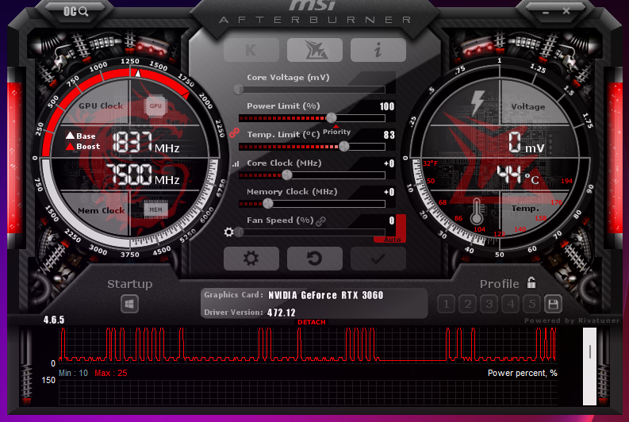The width and height of the screenshot is (629, 422).
Task: Click the core clock curve editor icon
Action: pos(236,163)
